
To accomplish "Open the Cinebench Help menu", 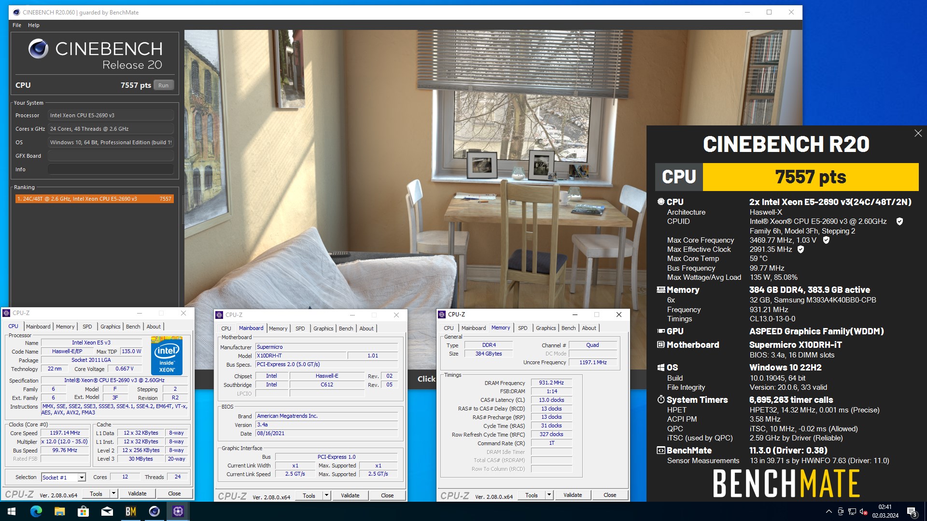I will pyautogui.click(x=33, y=25).
